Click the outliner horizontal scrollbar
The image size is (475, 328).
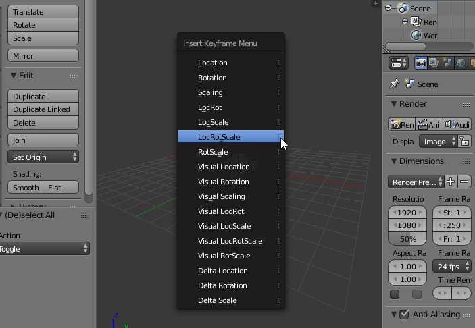405,46
